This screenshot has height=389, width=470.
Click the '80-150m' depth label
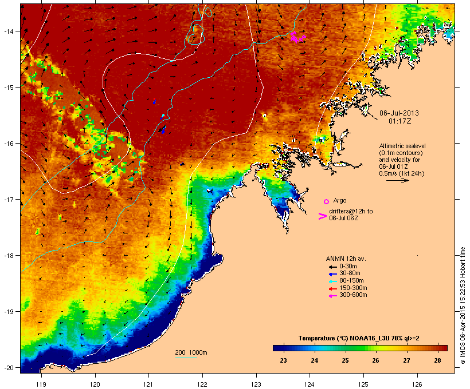click(351, 281)
